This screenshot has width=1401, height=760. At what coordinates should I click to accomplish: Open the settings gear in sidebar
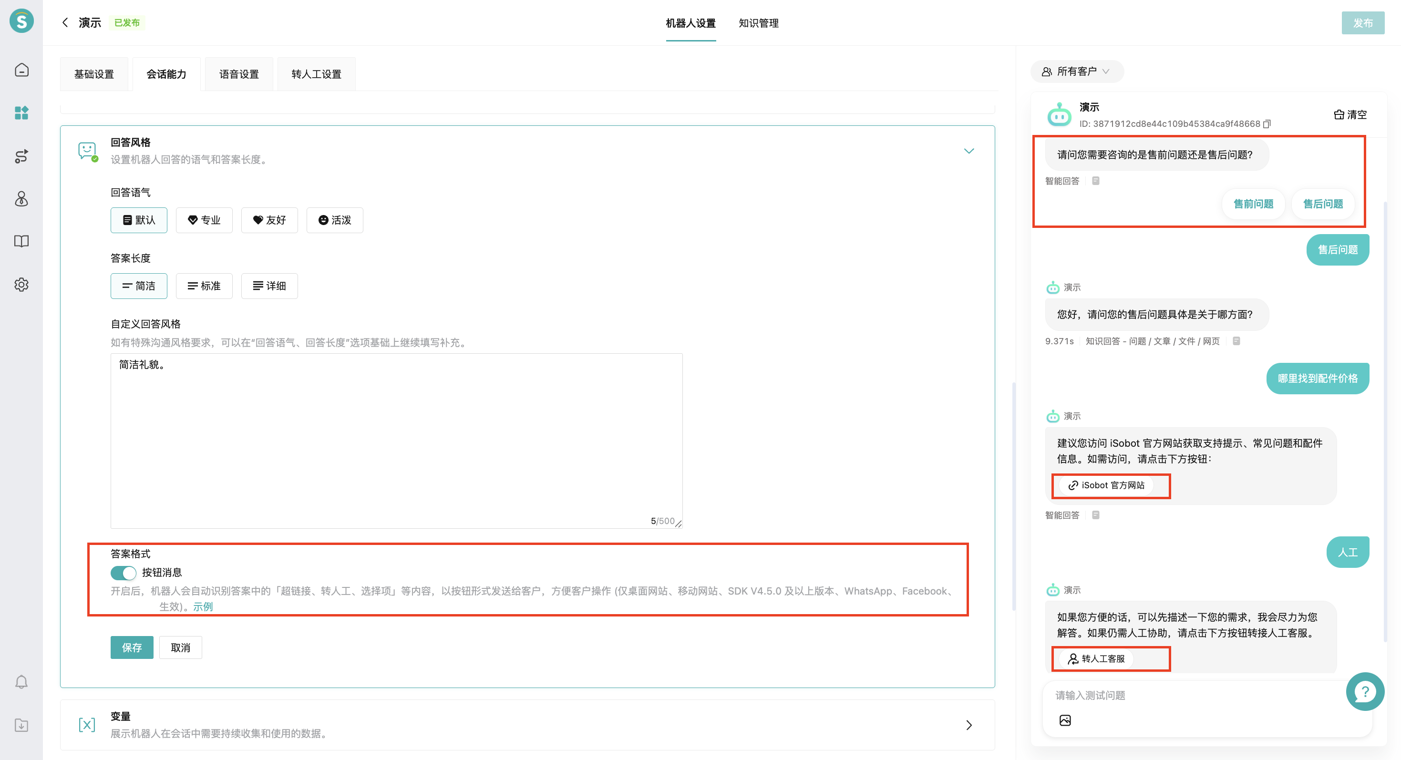(x=21, y=284)
